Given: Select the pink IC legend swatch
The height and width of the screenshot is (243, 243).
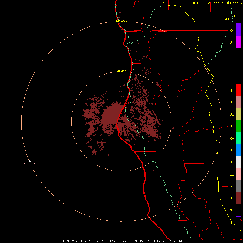Looking at the screenshot, I should 238,174.
